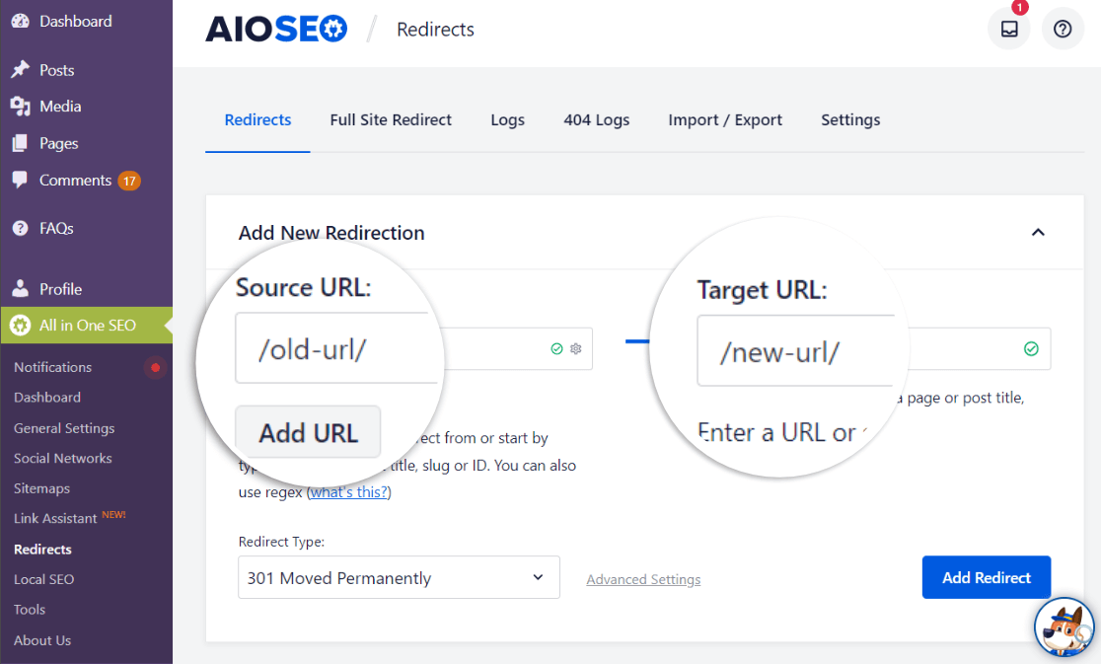
Task: Open the AIOSEO notifications inbox icon
Action: (x=1008, y=29)
